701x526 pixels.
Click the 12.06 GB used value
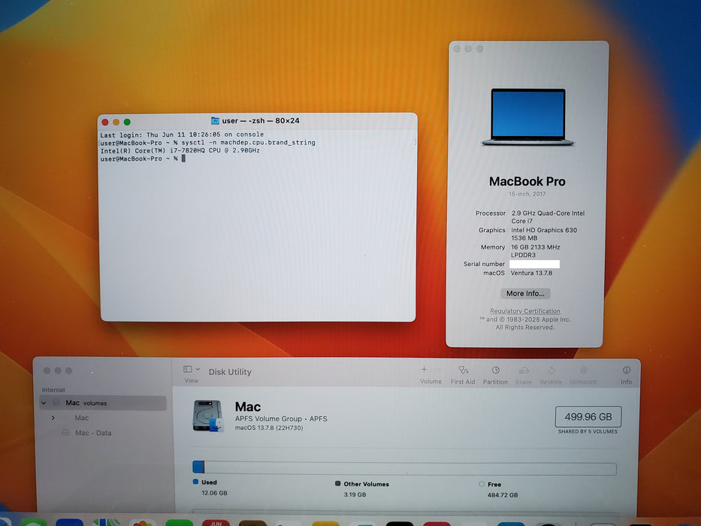pyautogui.click(x=215, y=493)
